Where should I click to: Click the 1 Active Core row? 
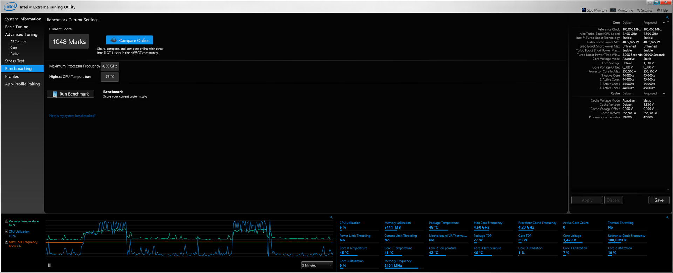click(x=619, y=76)
